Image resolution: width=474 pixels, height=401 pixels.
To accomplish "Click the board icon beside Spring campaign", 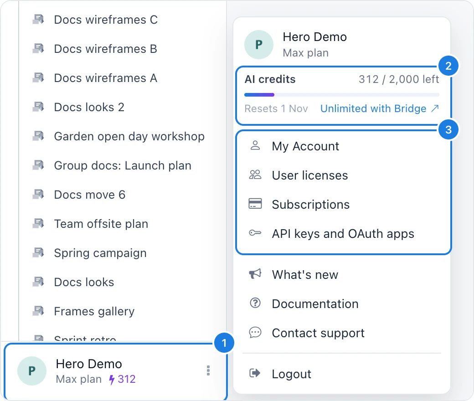I will point(38,252).
